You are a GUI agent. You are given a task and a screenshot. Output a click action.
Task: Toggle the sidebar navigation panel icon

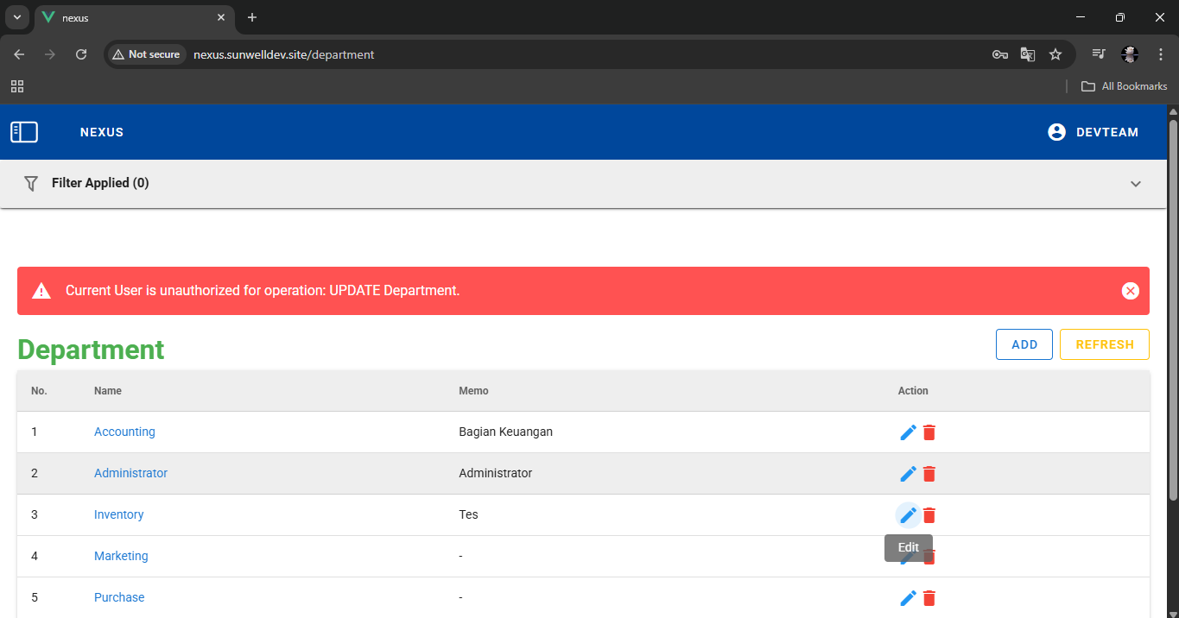click(x=24, y=132)
